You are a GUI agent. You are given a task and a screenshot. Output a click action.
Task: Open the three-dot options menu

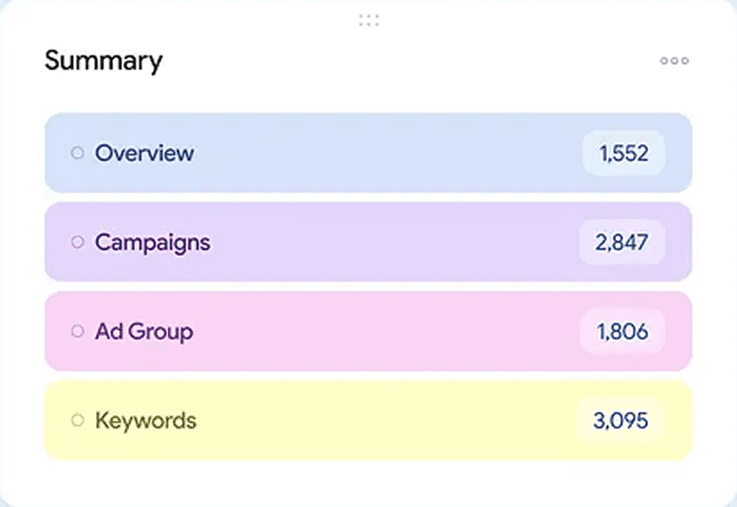click(x=674, y=60)
